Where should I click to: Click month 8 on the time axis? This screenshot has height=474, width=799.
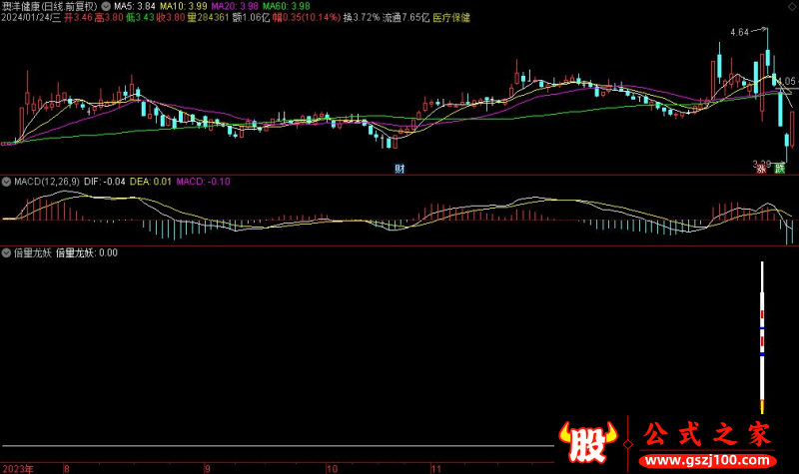(x=66, y=469)
